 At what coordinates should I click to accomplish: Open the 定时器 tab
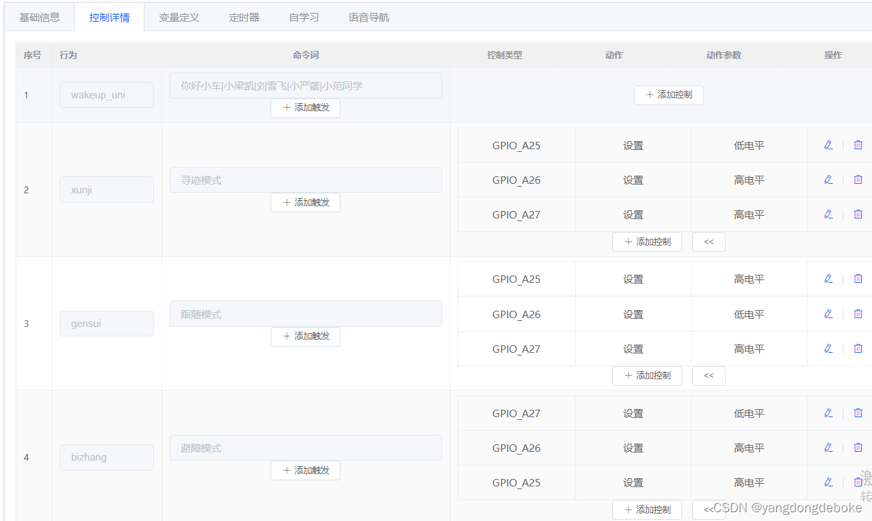244,18
